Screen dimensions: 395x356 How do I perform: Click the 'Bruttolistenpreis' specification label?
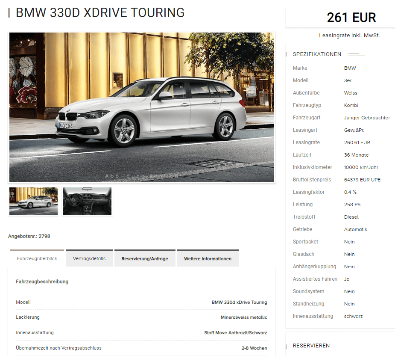coord(312,180)
